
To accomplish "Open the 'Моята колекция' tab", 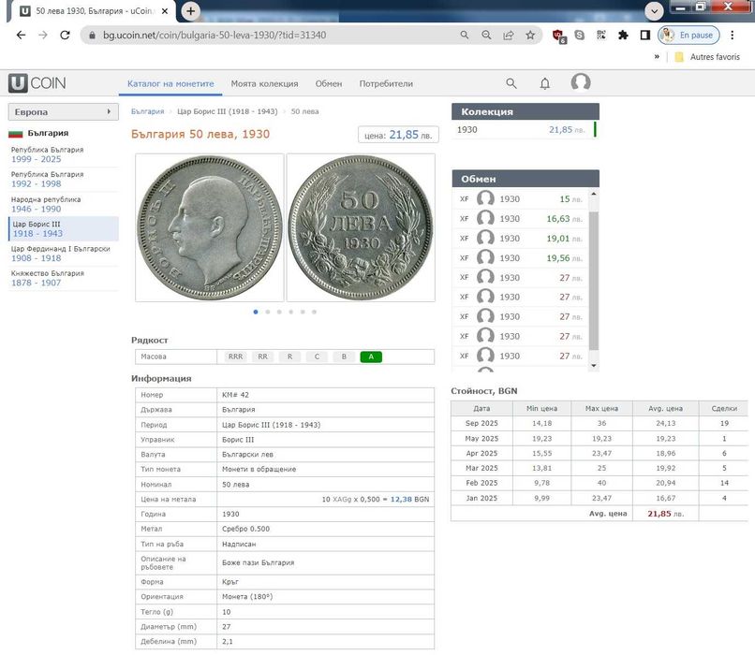I will click(x=264, y=83).
